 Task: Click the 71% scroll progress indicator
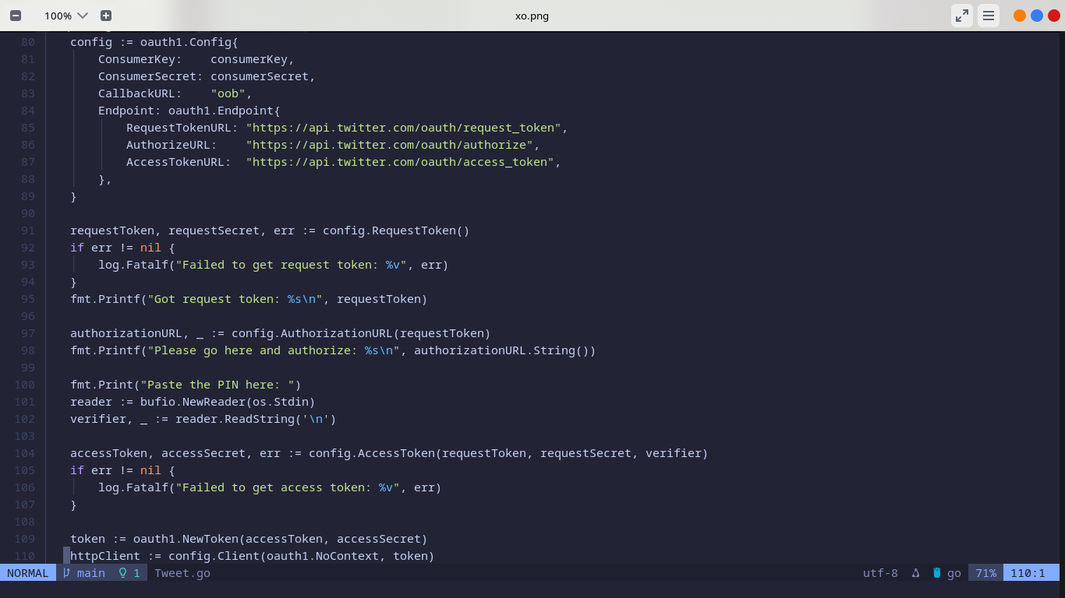(x=985, y=573)
